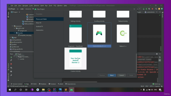Collapse the META-INF folder
Image resolution: width=171 pixels, height=96 pixels.
(14, 28)
